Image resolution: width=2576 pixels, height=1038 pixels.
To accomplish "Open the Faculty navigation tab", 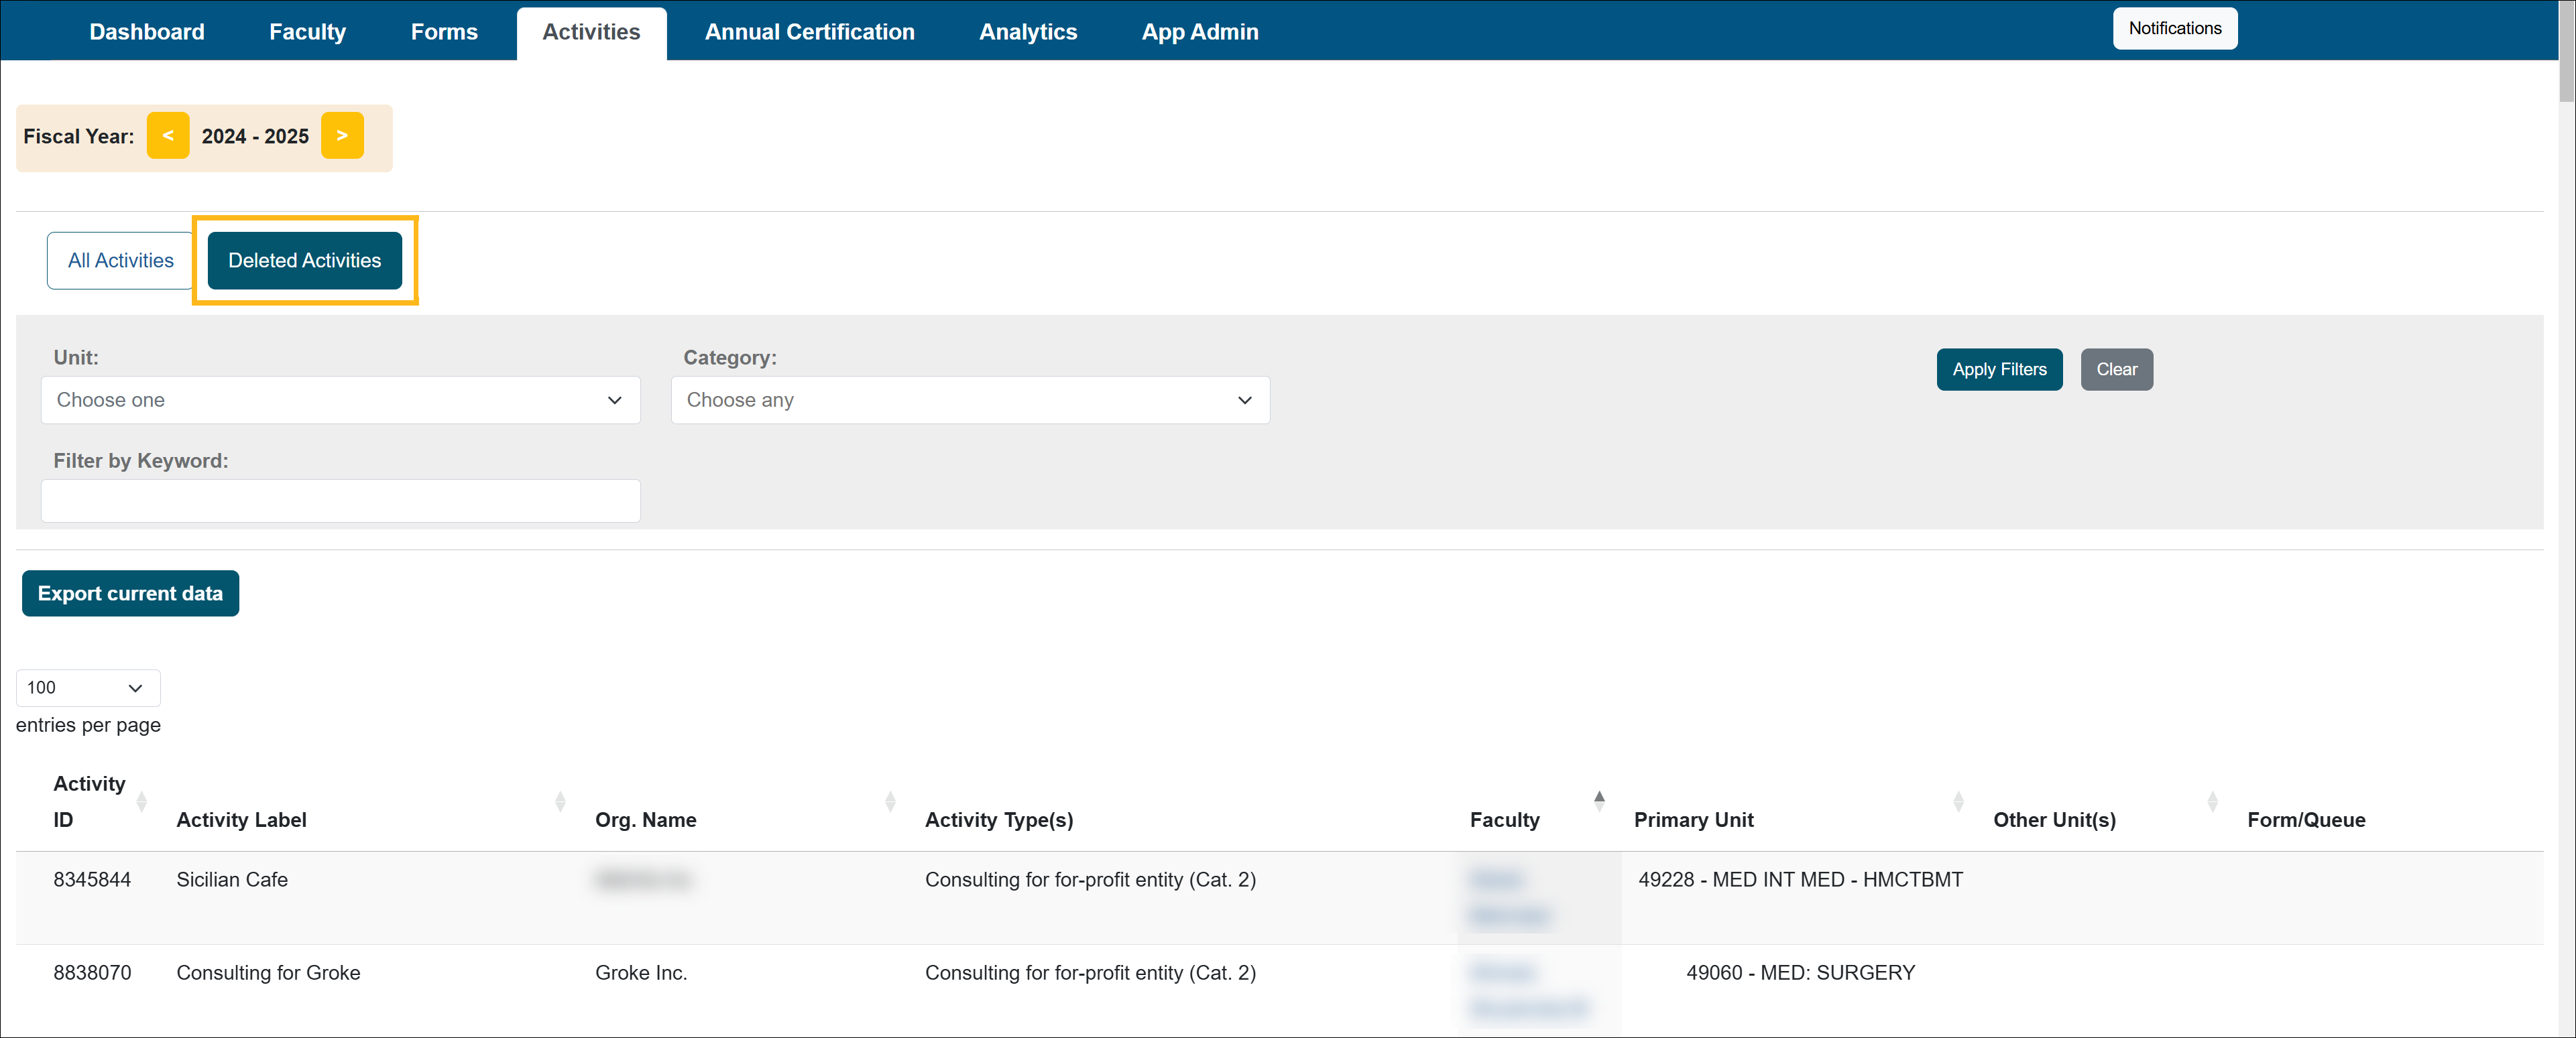I will [x=307, y=32].
